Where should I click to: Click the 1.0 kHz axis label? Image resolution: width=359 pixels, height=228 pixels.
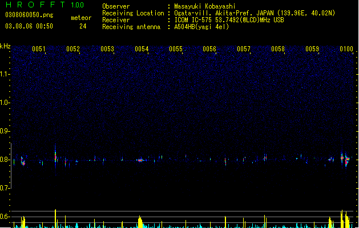tap(5, 103)
